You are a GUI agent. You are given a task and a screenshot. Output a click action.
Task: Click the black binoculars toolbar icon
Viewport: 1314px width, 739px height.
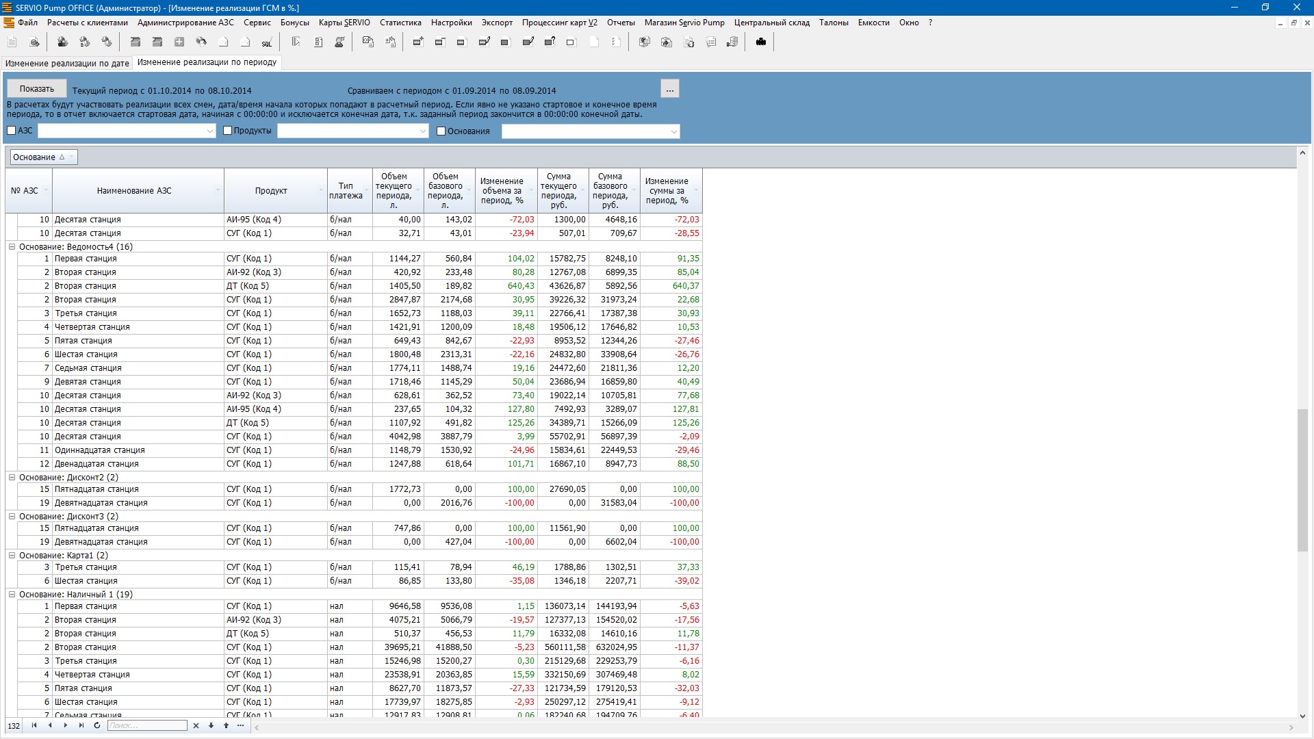(x=760, y=42)
